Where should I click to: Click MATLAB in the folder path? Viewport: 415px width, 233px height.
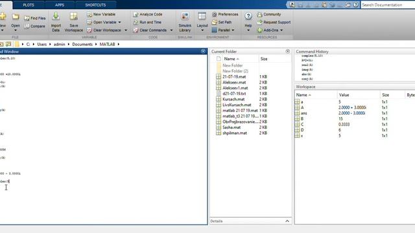107,44
